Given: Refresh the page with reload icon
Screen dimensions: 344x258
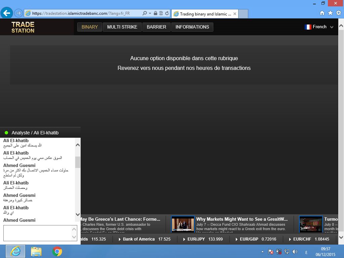Looking at the screenshot, I should 167,13.
